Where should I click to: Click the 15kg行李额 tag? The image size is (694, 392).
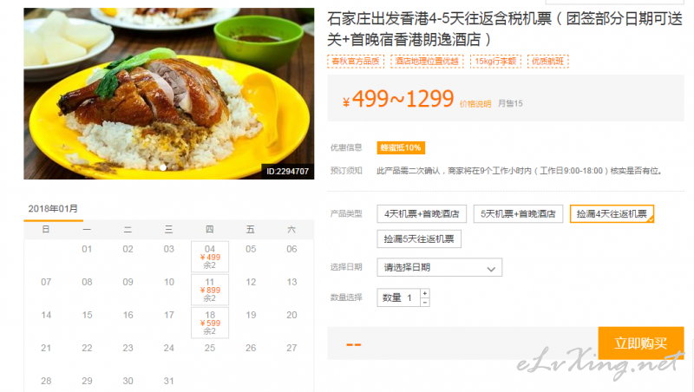point(495,62)
